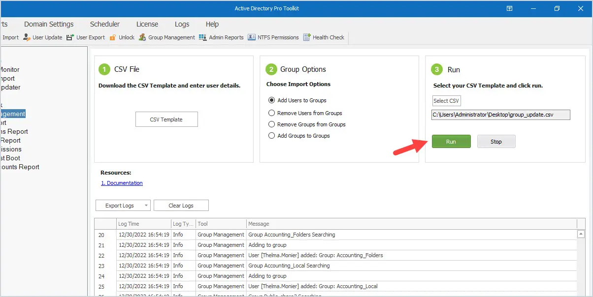Click message 'Group Accounting_Folders Searching'
The image size is (593, 297).
(x=292, y=235)
